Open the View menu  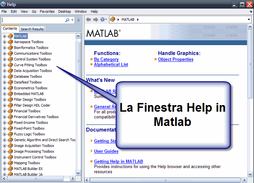[x=24, y=11]
